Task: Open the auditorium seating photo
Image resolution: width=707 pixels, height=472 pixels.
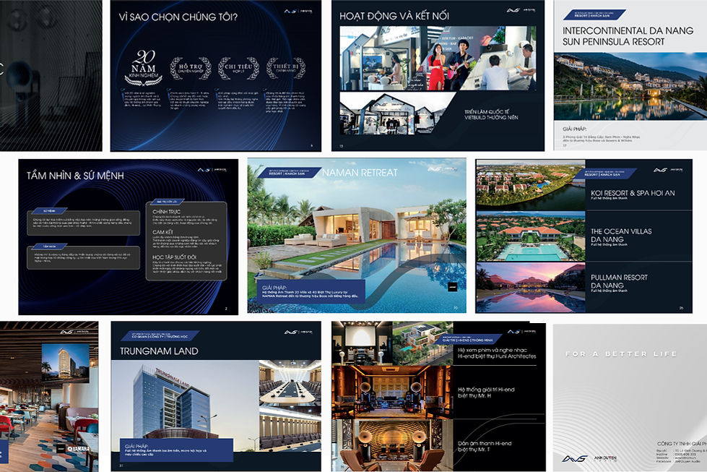Action: point(290,428)
